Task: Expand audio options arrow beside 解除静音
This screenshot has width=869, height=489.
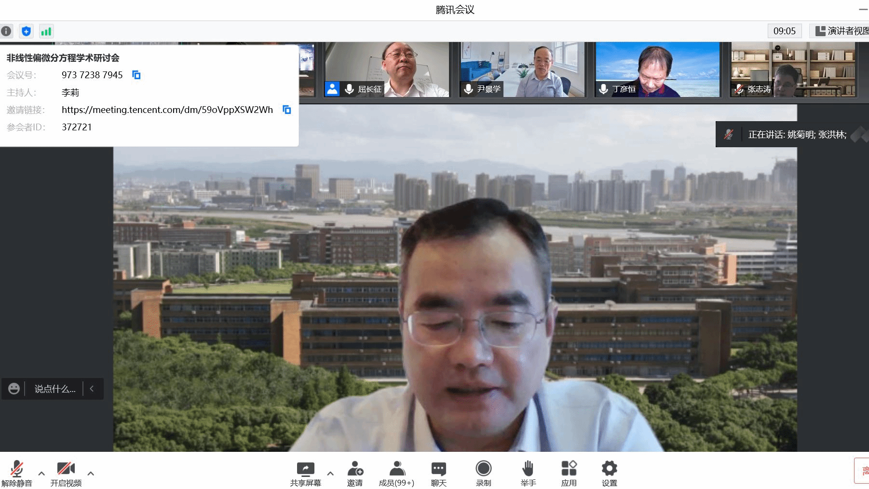Action: 41,474
